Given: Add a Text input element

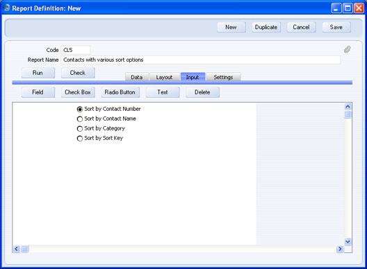Looking at the screenshot, I should click(x=163, y=92).
